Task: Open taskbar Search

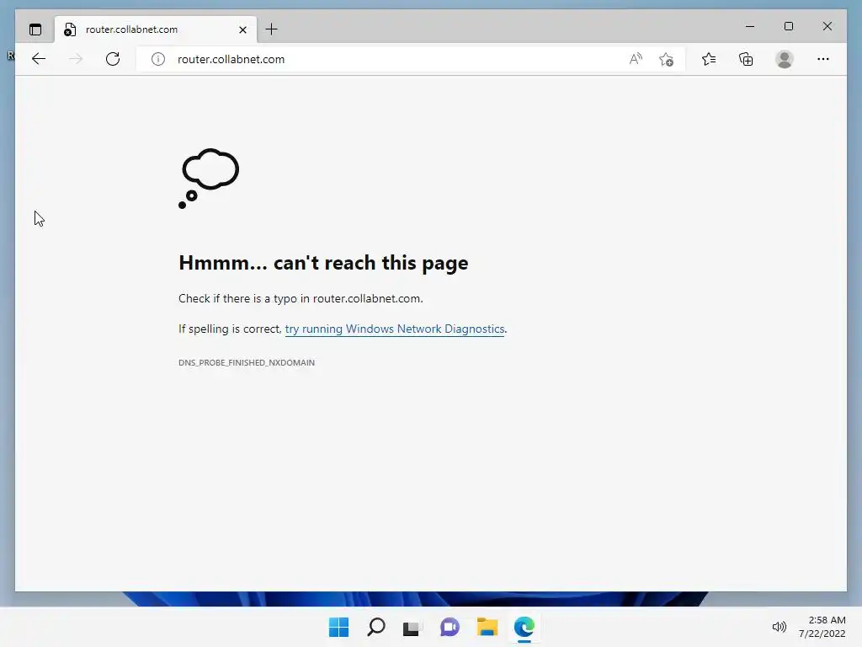Action: (376, 627)
